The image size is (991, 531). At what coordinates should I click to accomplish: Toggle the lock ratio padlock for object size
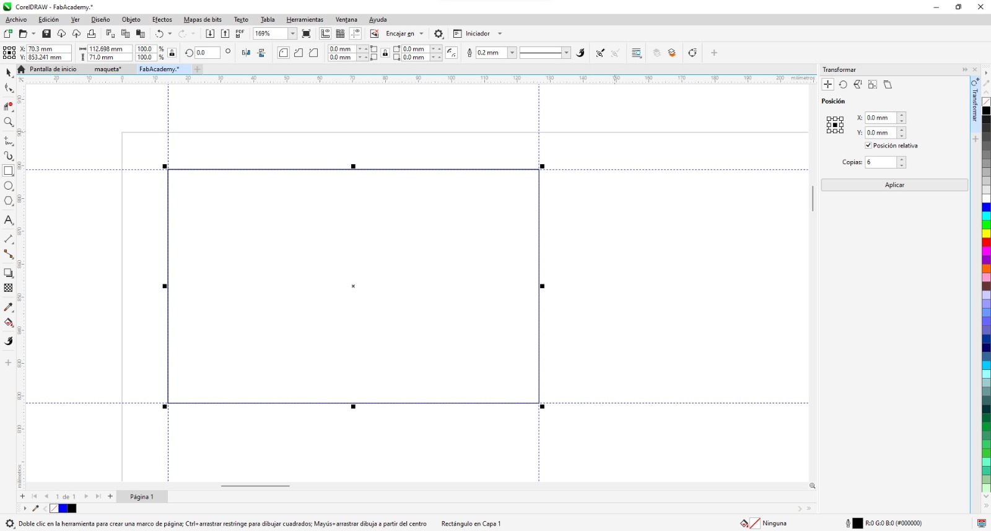point(172,53)
